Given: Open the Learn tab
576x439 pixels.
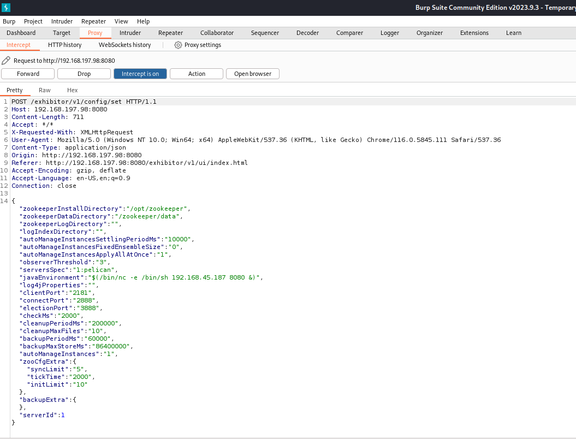Looking at the screenshot, I should click(x=514, y=33).
